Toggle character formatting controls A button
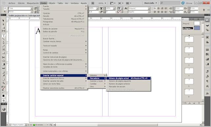Image resolution: width=211 pixels, height=127 pixels. tap(5, 8)
